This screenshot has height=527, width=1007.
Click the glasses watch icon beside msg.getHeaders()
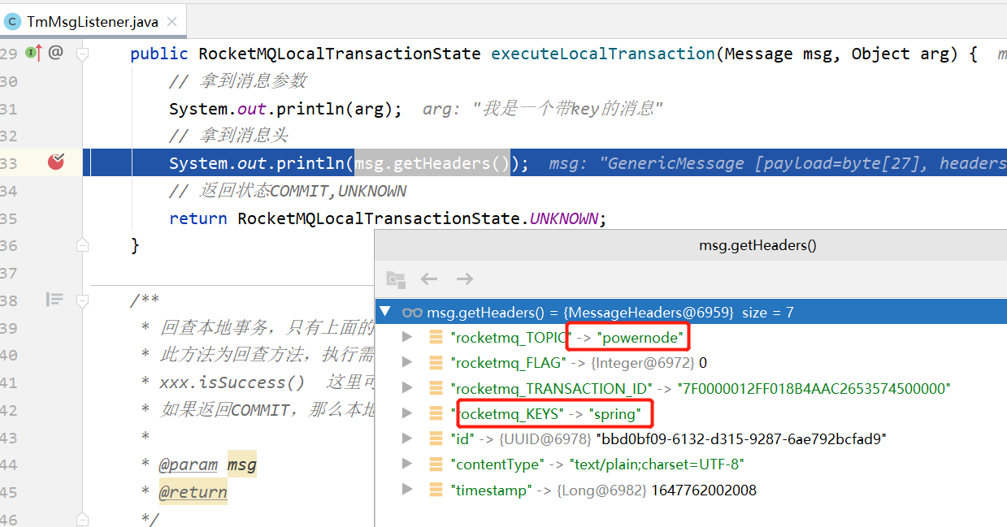(413, 312)
